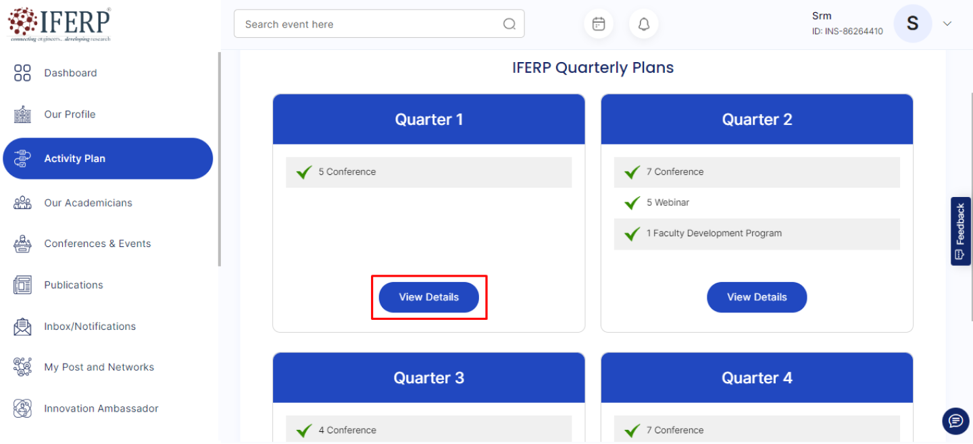
Task: Click the calendar icon in the header
Action: 599,24
